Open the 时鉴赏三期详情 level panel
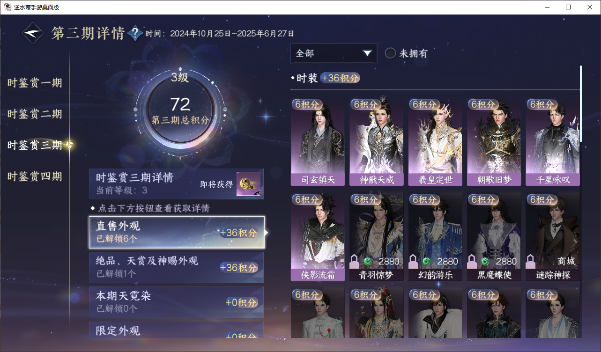The image size is (601, 352). point(177,184)
